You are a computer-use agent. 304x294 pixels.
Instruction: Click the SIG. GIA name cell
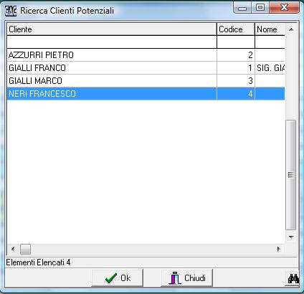coord(270,68)
